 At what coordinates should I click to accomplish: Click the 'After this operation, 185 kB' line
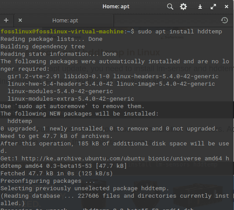click(x=115, y=144)
